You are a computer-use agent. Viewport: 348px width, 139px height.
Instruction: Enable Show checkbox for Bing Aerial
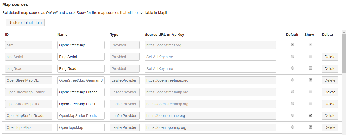(310, 57)
